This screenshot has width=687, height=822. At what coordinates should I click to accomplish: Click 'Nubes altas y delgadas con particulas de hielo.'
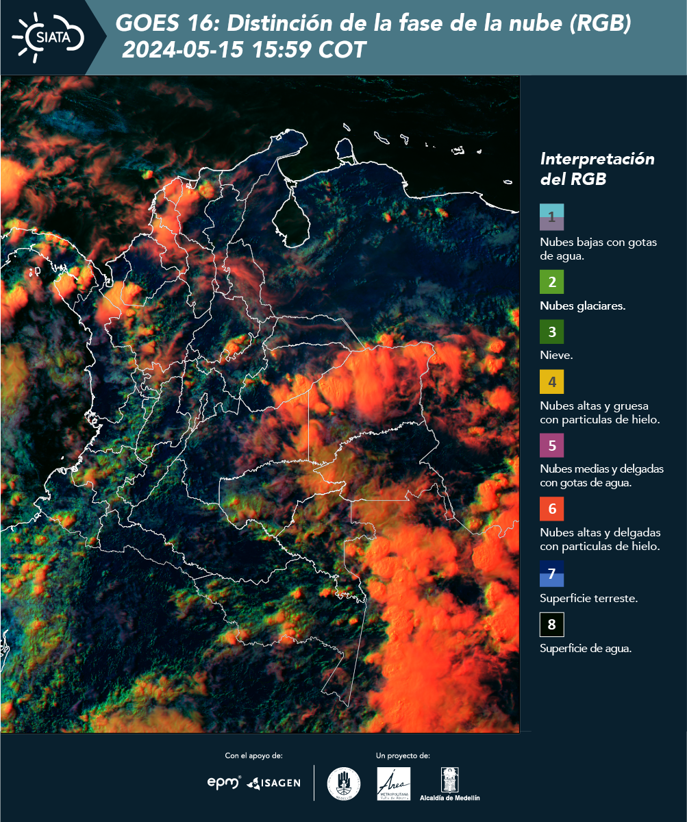(x=601, y=539)
